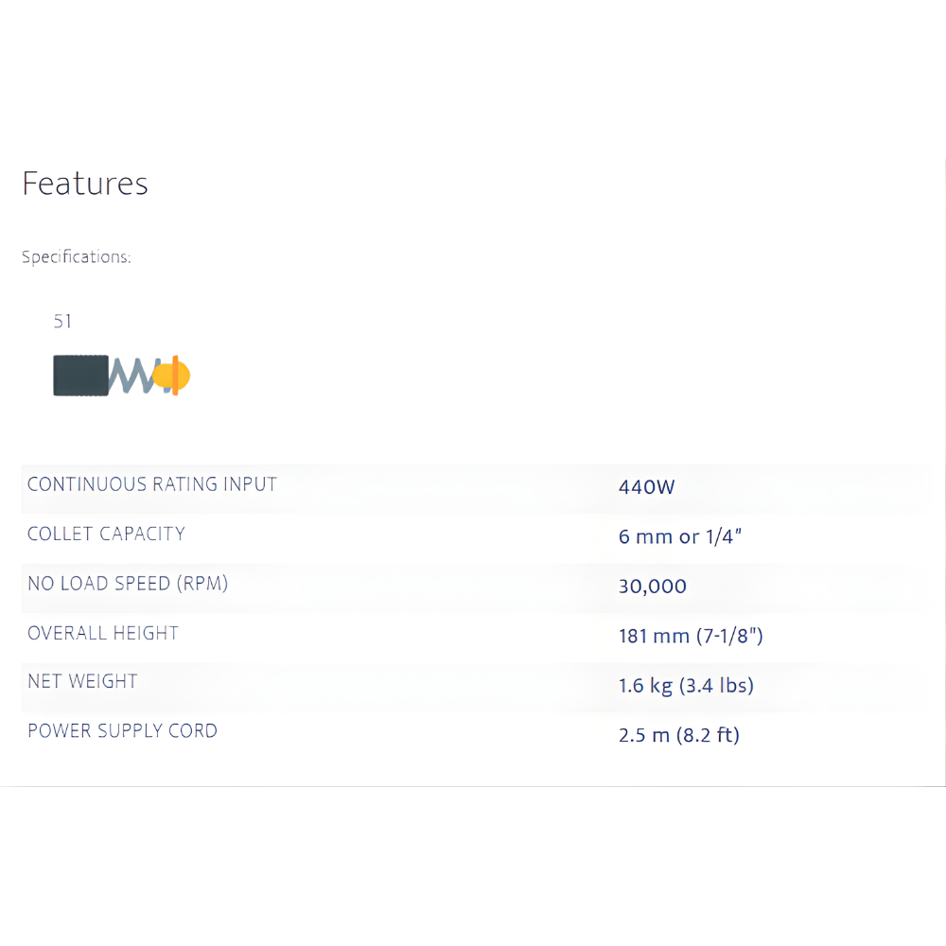946x946 pixels.
Task: Click the carbon brush illustration
Action: [121, 376]
